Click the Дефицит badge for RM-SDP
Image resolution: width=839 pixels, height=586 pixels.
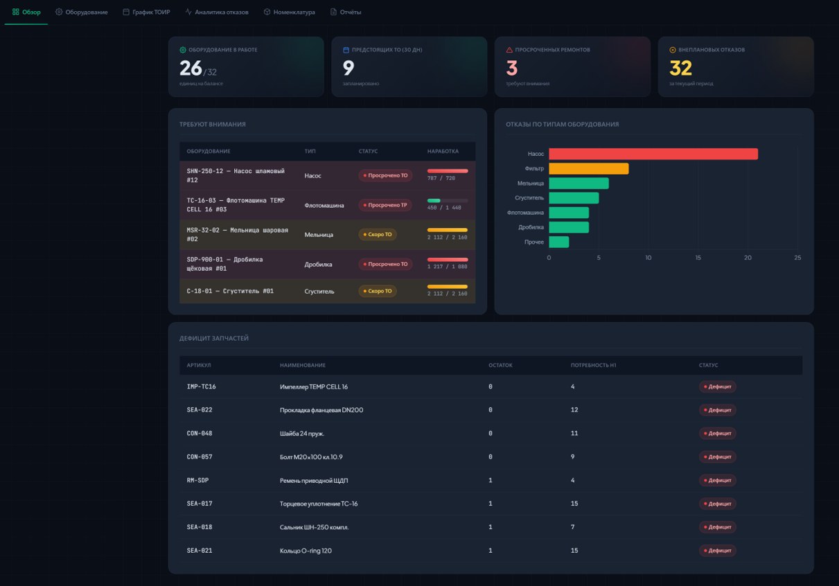click(x=718, y=480)
